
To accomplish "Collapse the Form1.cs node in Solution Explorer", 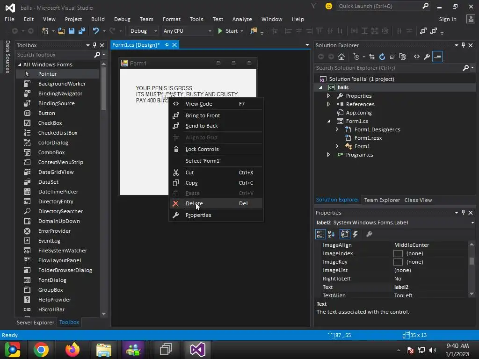I will pos(329,121).
